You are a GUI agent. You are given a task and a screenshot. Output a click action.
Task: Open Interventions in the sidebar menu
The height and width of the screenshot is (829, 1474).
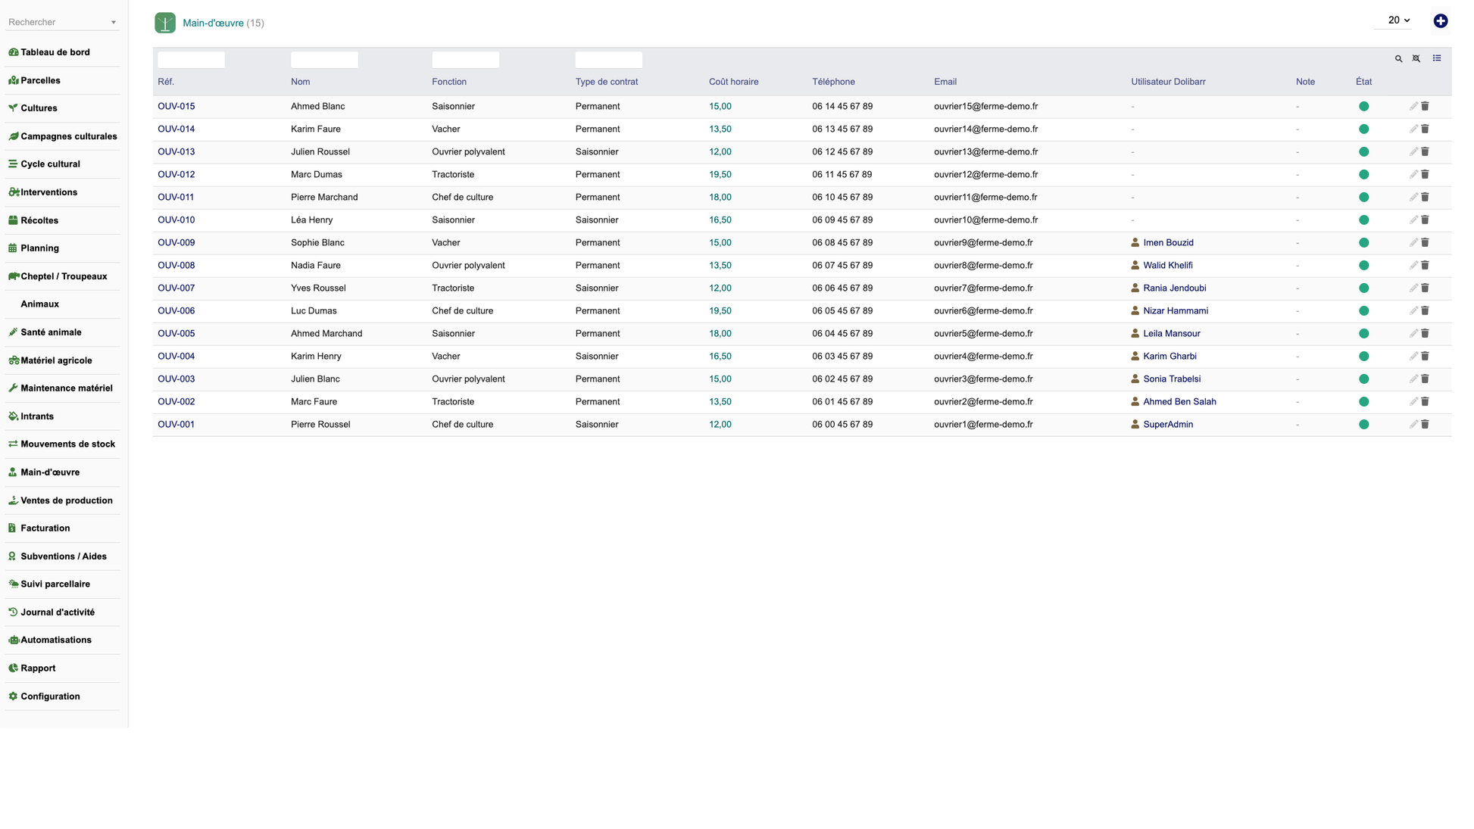(x=48, y=192)
